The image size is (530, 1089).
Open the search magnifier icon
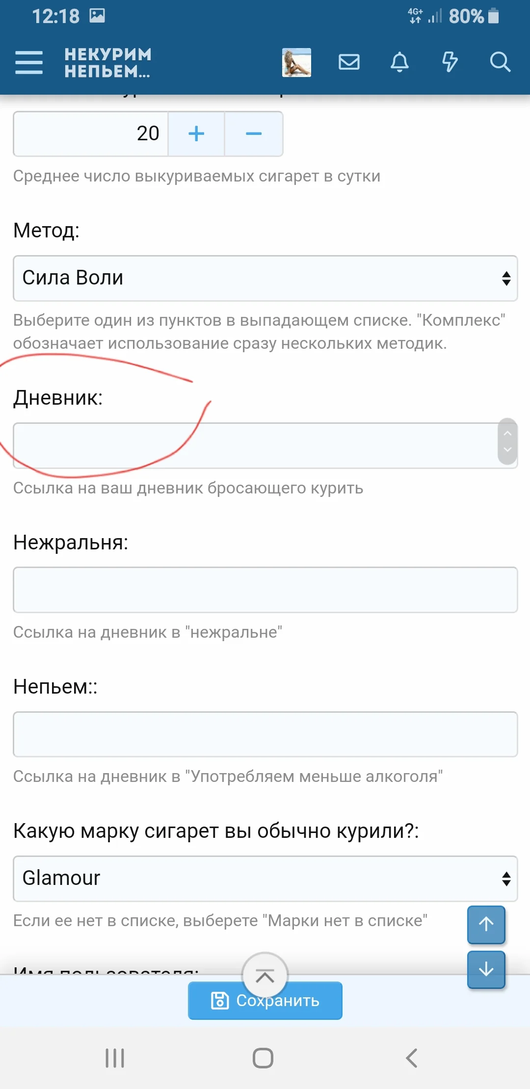coord(500,62)
